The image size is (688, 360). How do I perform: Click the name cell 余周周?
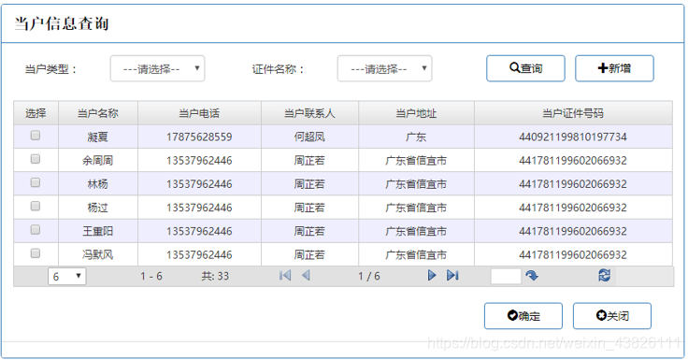pyautogui.click(x=97, y=161)
